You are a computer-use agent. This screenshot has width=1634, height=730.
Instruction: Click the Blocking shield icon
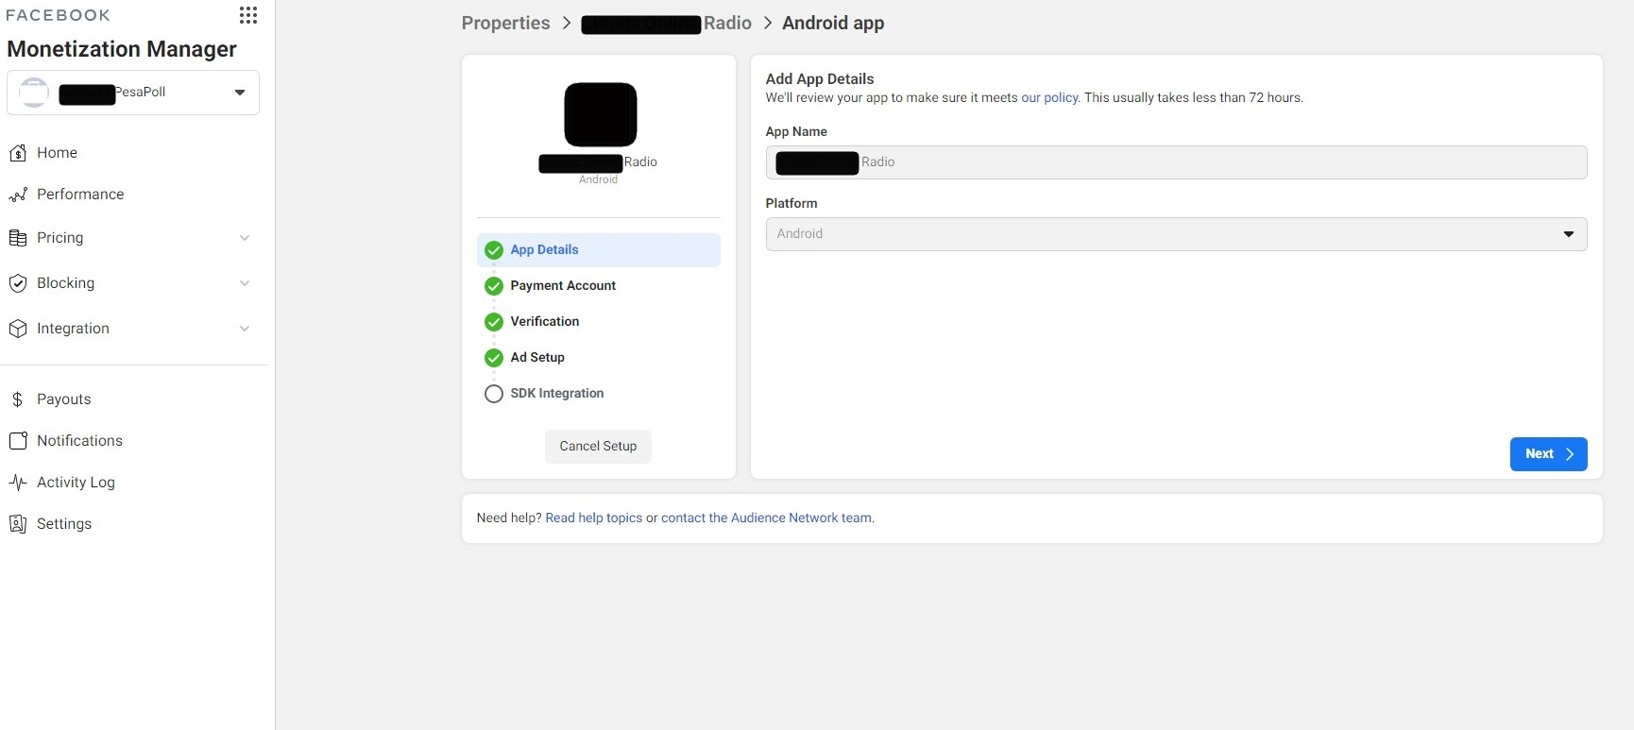(x=17, y=283)
